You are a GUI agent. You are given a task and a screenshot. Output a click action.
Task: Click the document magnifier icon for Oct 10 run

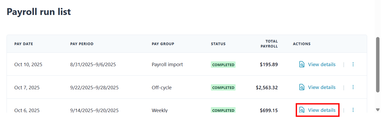(x=302, y=64)
